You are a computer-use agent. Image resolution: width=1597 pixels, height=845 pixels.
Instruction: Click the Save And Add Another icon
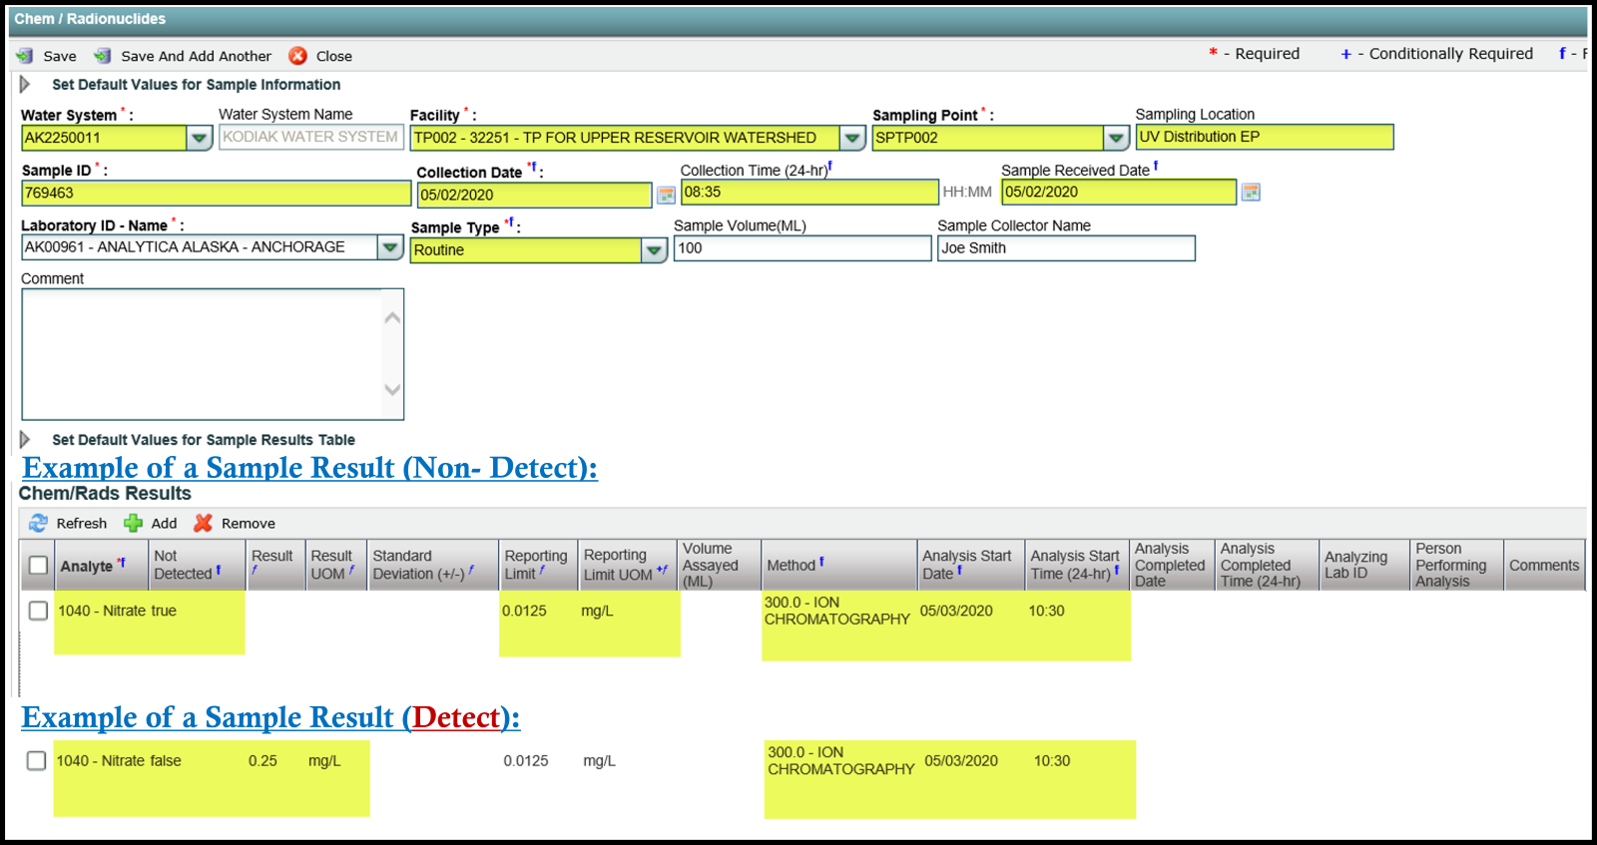[102, 56]
